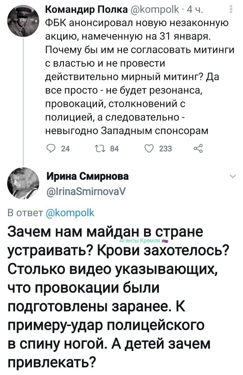Click the 233 likes count
The image size is (243, 375).
tap(166, 149)
